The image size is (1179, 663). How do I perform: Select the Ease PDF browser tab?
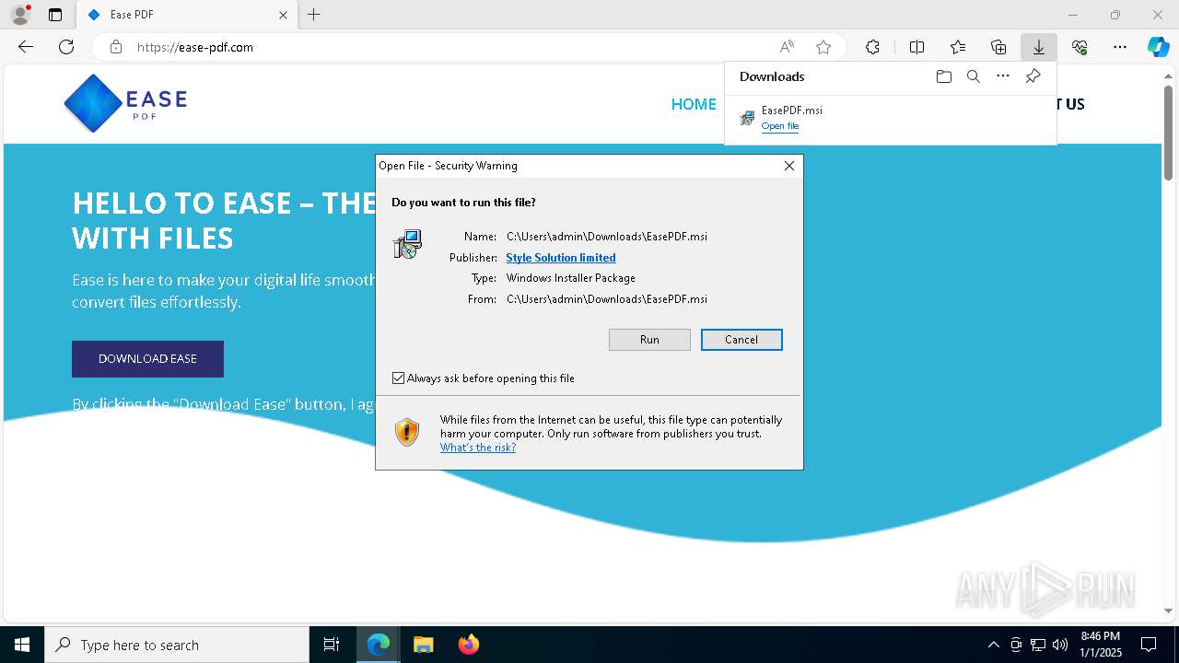pyautogui.click(x=187, y=15)
